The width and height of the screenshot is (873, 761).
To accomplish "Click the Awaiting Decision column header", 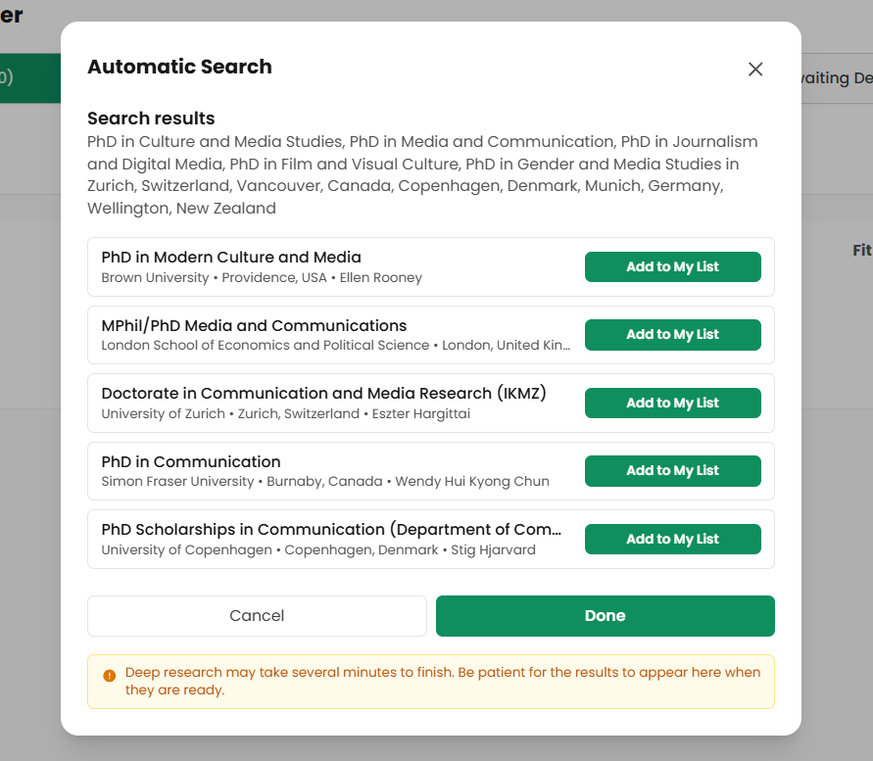I will [837, 77].
